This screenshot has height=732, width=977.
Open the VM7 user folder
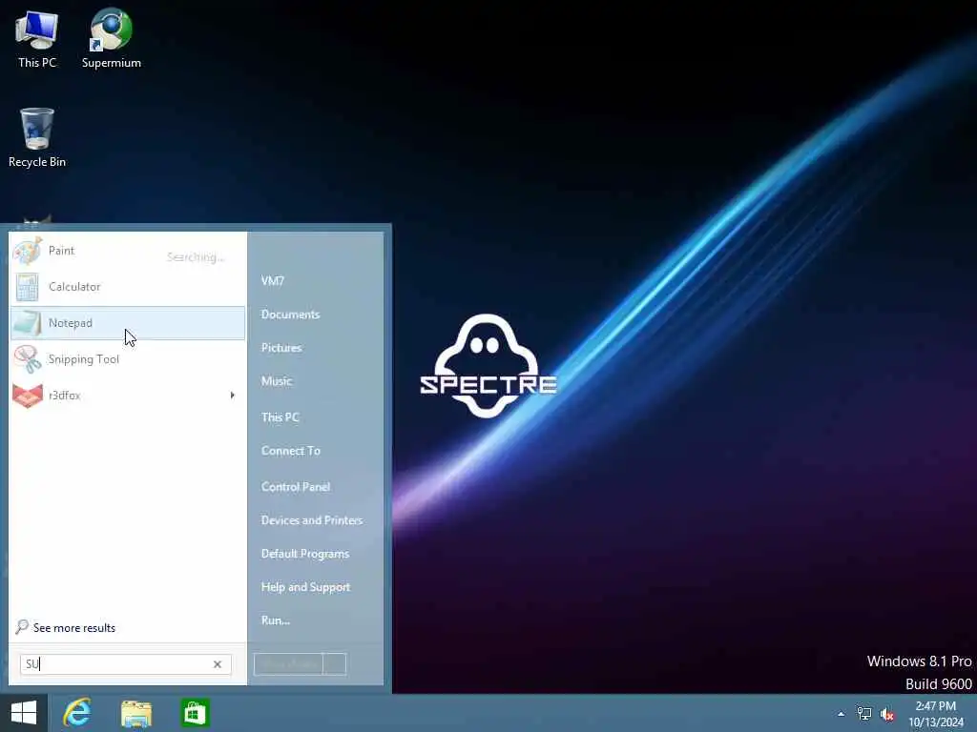(x=273, y=281)
